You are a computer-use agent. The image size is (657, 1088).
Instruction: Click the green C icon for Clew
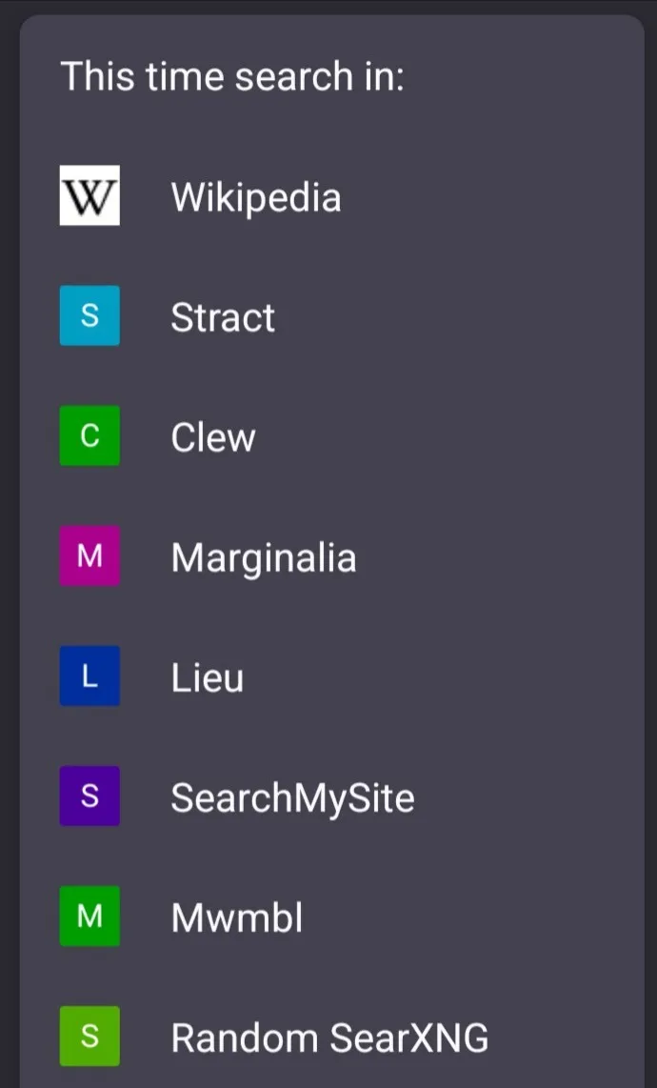[90, 435]
